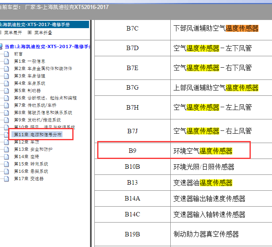Screen dimensions: 272x247
Task: Open 第14章 座椅 chapter
Action: click(27, 157)
